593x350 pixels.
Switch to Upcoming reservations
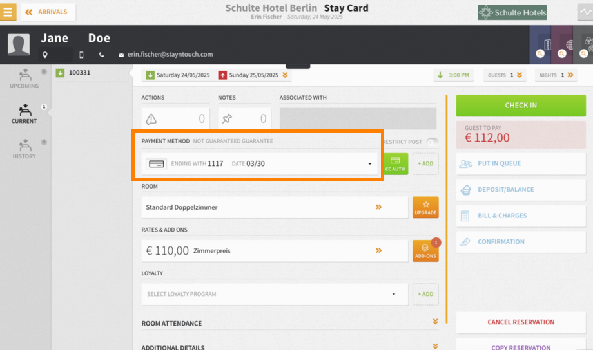click(x=24, y=79)
